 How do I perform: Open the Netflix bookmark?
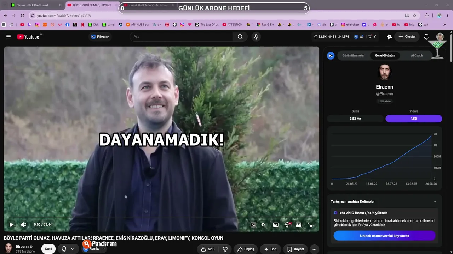[82, 25]
